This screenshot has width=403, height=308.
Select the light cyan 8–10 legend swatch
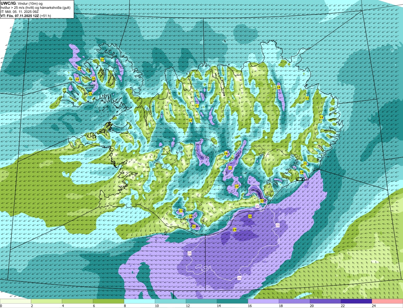click(139, 301)
